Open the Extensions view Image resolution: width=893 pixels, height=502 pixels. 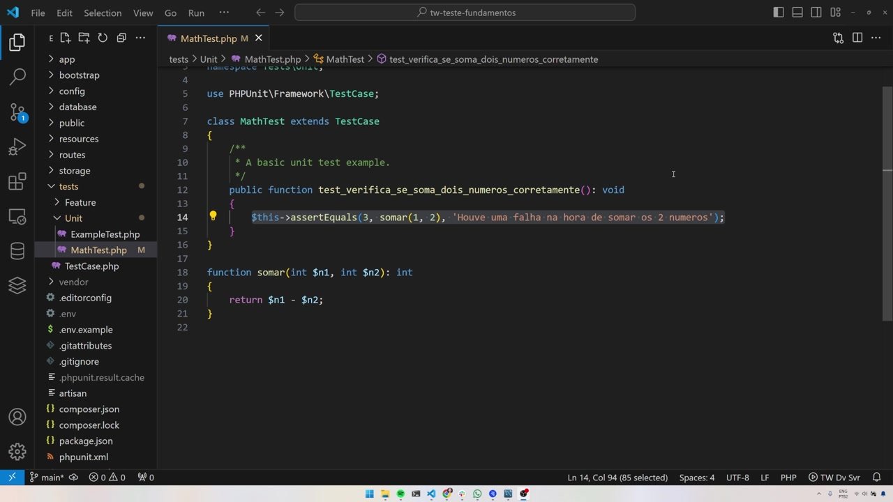[17, 183]
